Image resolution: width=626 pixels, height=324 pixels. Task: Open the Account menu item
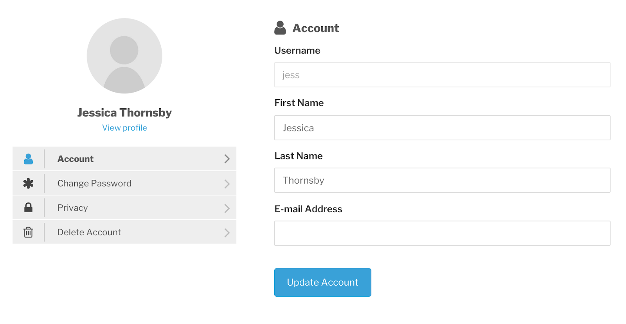point(124,159)
